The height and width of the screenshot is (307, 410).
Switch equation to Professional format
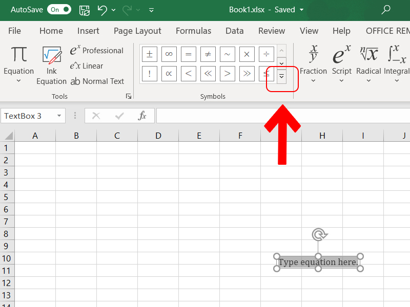(x=97, y=51)
